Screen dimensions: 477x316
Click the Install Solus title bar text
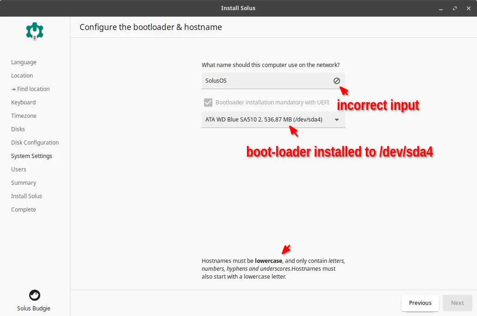pos(238,8)
